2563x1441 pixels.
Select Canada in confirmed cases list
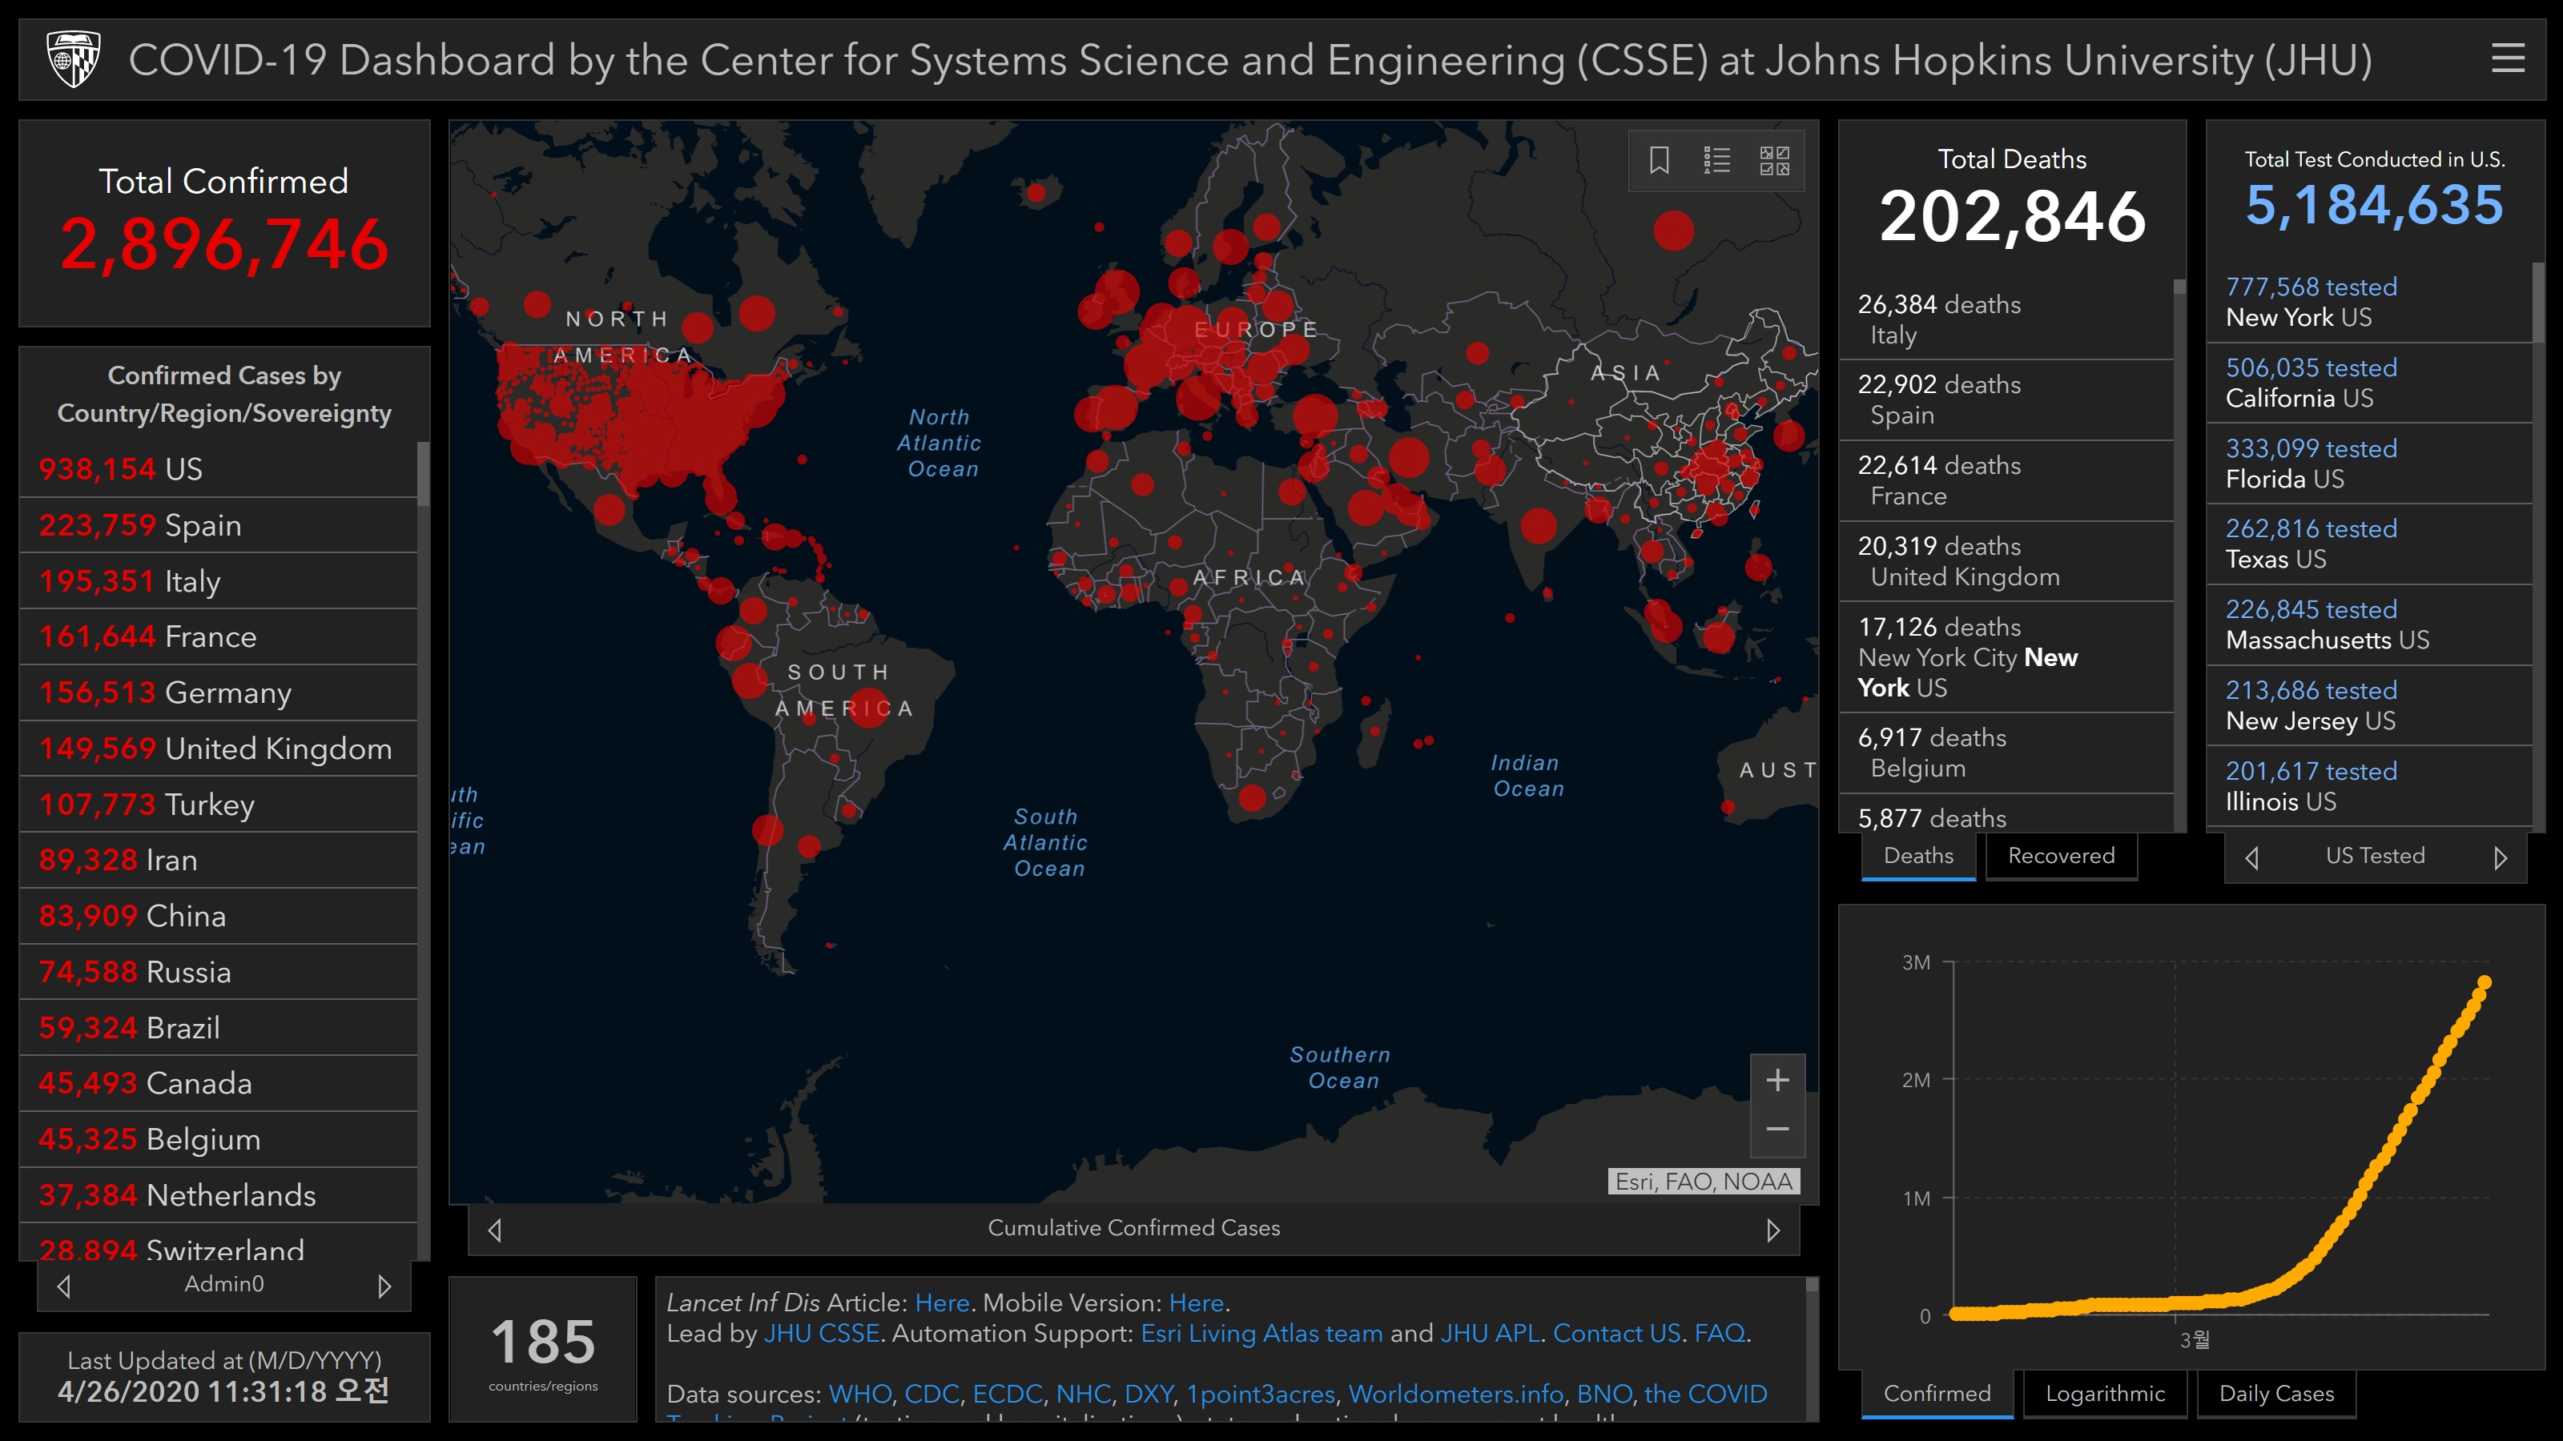218,1083
